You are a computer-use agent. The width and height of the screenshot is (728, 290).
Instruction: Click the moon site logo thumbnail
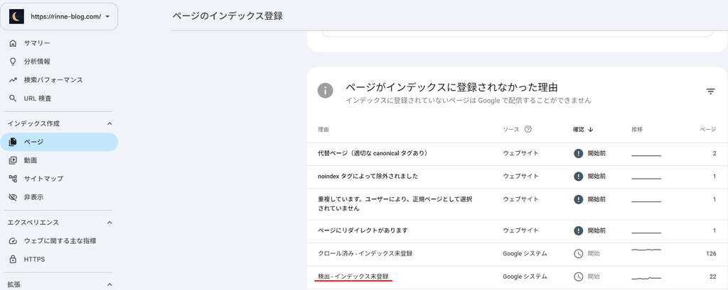tap(17, 16)
